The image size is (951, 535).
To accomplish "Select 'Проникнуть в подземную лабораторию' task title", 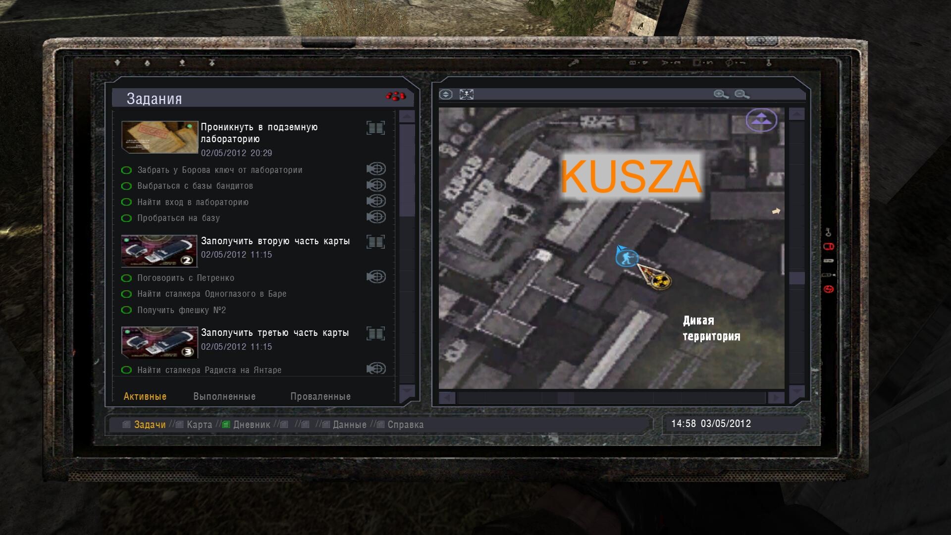I will tap(259, 133).
